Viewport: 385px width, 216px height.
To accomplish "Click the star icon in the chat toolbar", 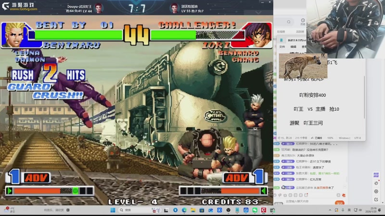I will [x=285, y=195].
